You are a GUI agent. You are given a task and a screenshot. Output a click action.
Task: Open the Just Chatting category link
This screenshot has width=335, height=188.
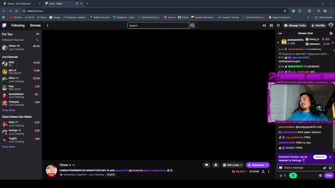tap(96, 175)
